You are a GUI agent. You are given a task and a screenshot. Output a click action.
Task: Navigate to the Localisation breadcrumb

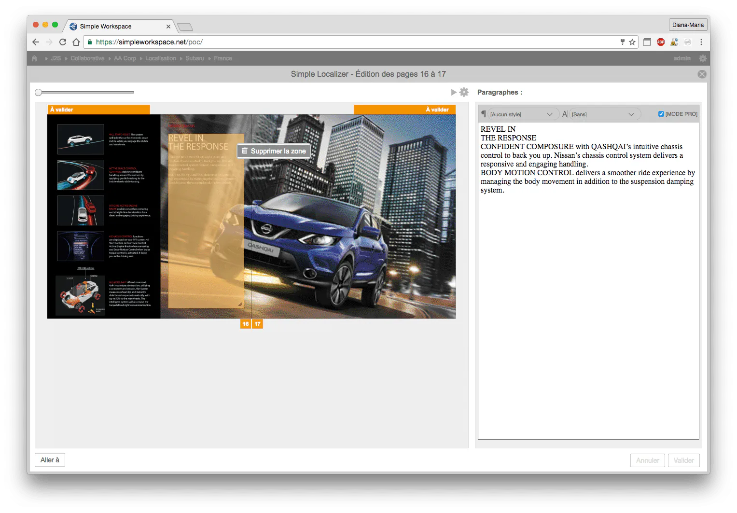click(x=160, y=58)
